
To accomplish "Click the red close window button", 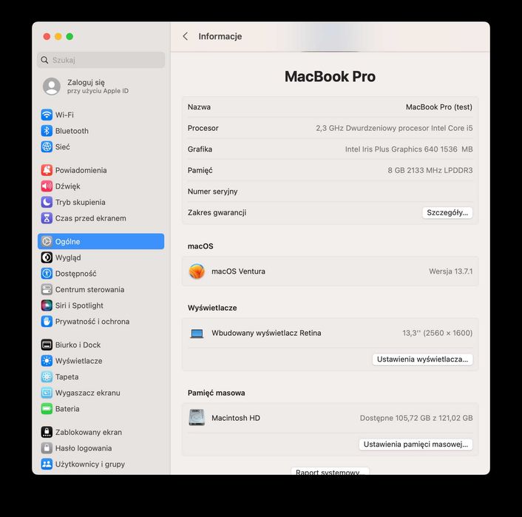I will click(47, 36).
